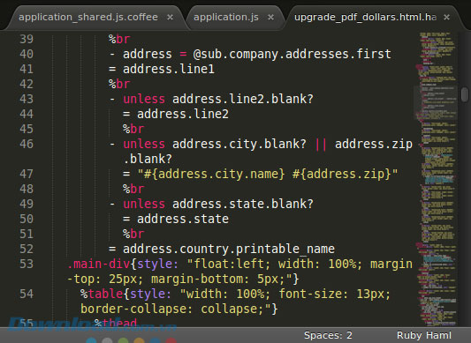471x343 pixels.
Task: Switch to application_shared.js.coffee tab
Action: 88,17
